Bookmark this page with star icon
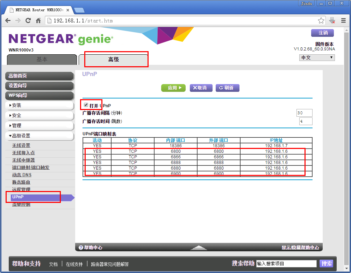Screen dimensions: 351x273 (x=321, y=21)
